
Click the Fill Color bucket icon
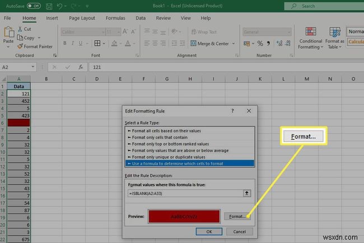[114, 43]
